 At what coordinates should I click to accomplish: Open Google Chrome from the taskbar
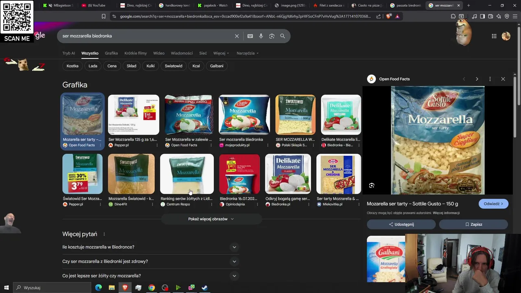coord(151,288)
